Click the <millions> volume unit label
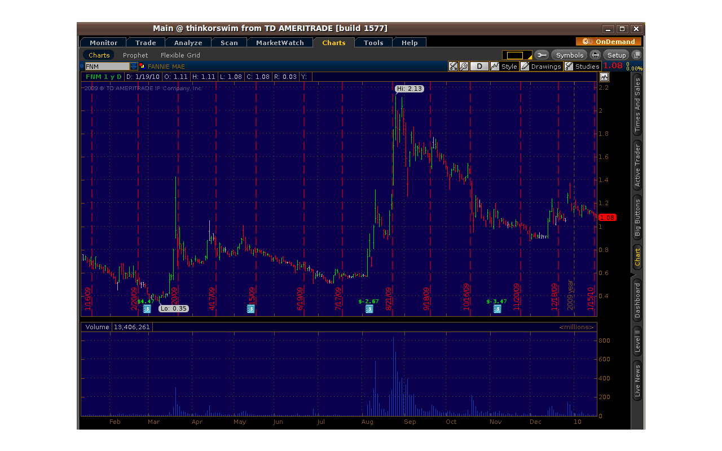The height and width of the screenshot is (451, 722). 576,327
